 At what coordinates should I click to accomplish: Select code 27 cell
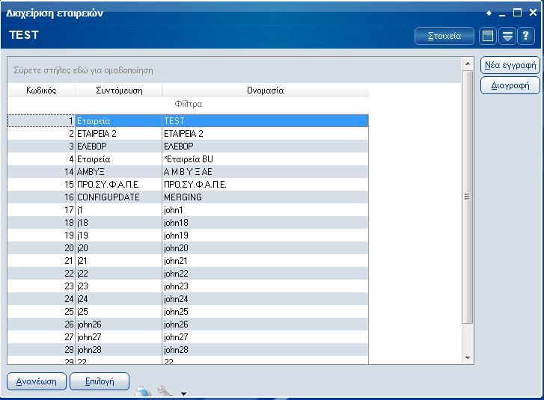pyautogui.click(x=41, y=337)
